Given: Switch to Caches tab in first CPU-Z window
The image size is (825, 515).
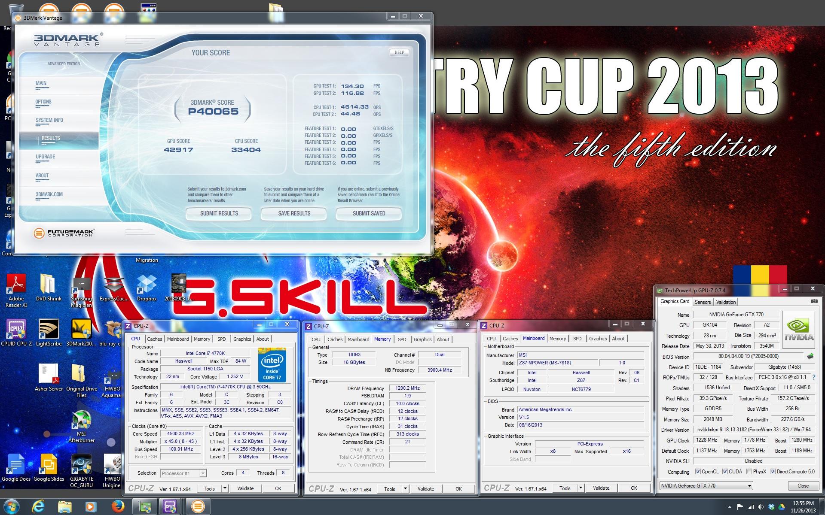Looking at the screenshot, I should tap(155, 339).
